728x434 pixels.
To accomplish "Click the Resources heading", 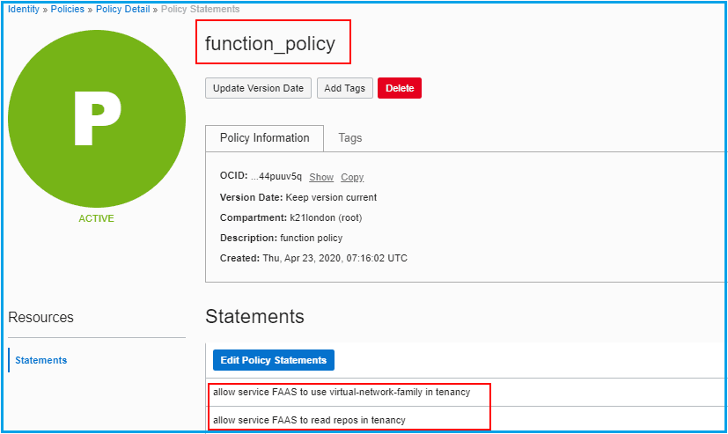I will coord(40,318).
